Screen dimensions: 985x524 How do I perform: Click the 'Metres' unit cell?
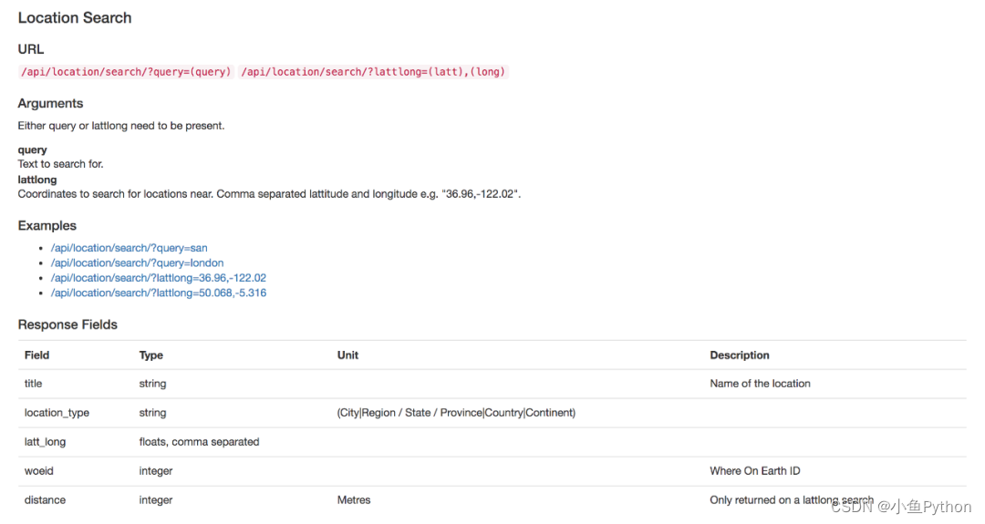click(354, 500)
